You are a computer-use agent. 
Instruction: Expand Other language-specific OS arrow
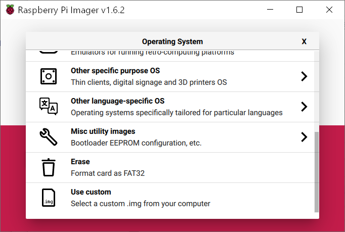click(x=304, y=107)
